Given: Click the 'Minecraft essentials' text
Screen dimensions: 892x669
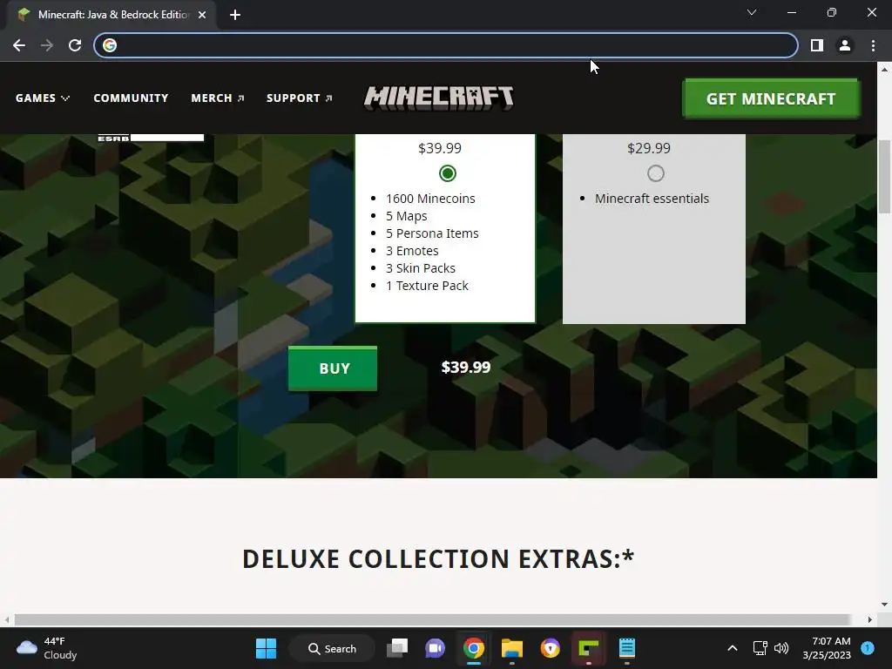Looking at the screenshot, I should 652,199.
